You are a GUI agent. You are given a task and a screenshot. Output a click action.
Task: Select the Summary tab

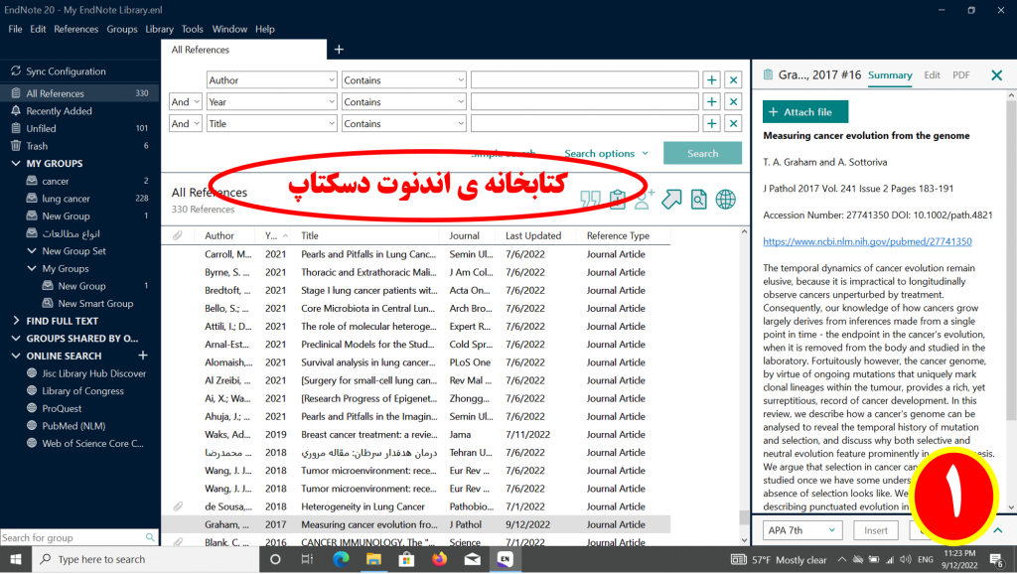click(890, 75)
